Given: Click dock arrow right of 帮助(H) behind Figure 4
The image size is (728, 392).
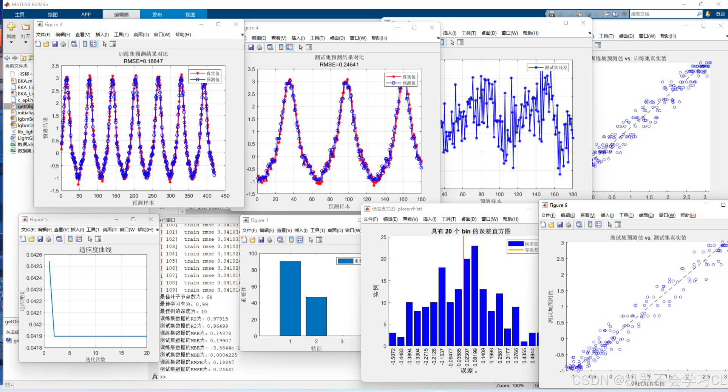Looking at the screenshot, I should point(590,33).
